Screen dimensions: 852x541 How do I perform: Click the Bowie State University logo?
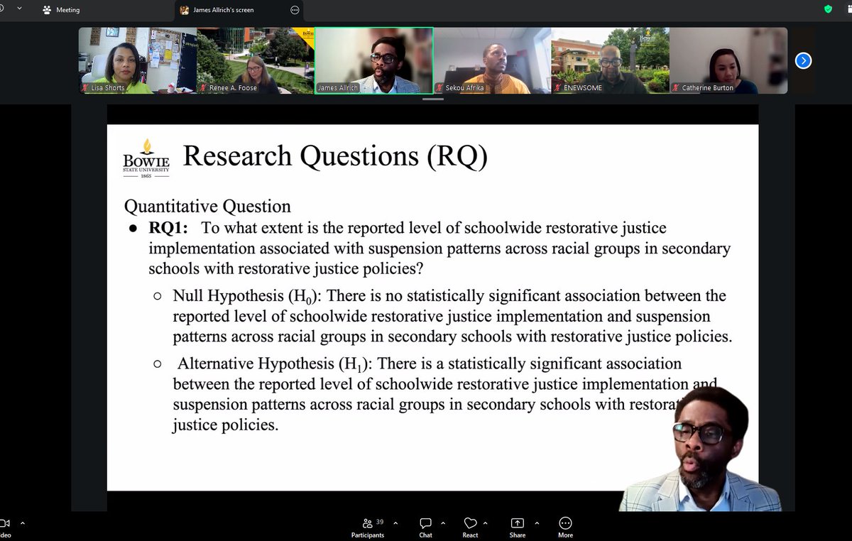146,158
